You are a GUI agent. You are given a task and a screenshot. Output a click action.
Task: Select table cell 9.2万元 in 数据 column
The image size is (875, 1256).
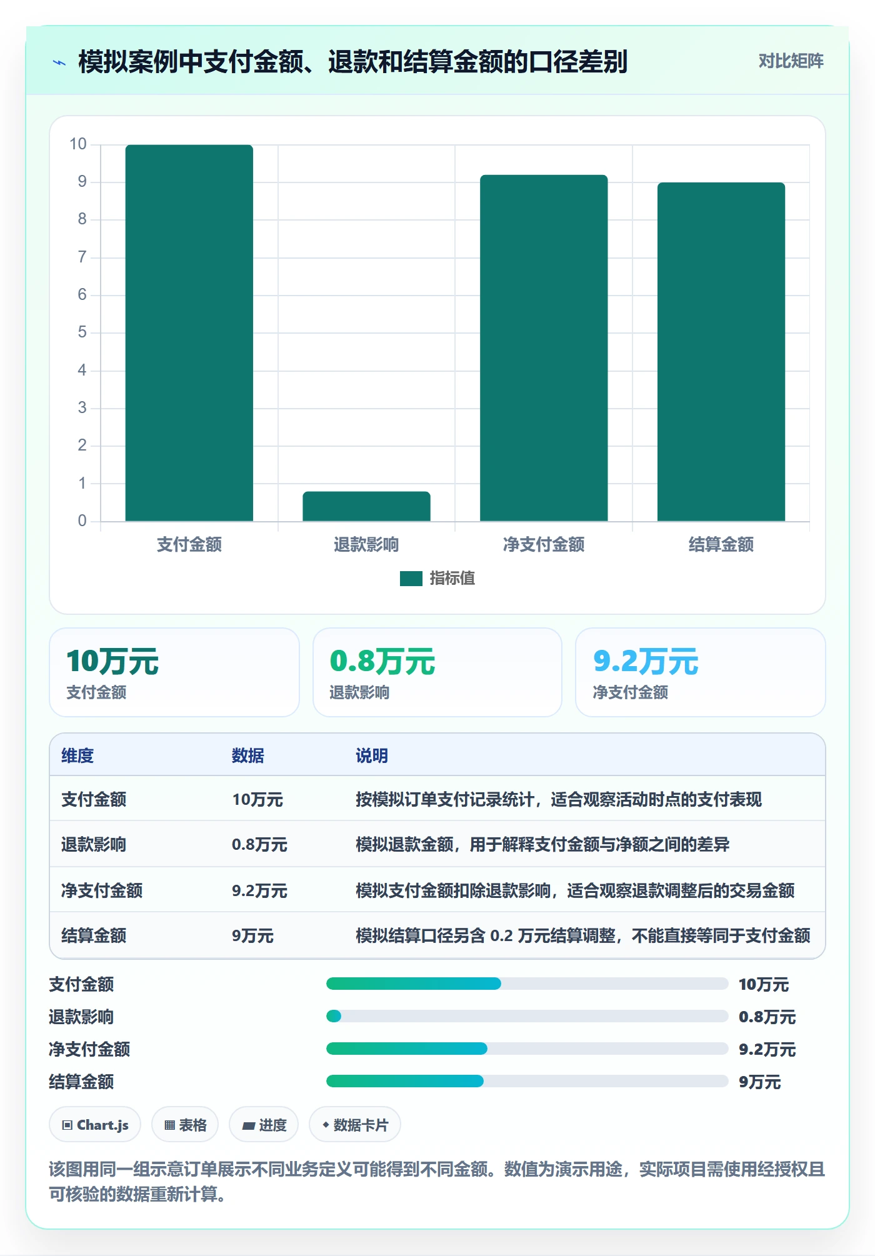(x=259, y=890)
